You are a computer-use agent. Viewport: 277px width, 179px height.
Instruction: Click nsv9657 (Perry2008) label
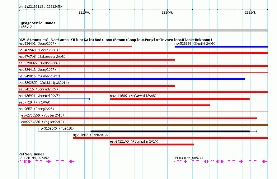[36, 109]
